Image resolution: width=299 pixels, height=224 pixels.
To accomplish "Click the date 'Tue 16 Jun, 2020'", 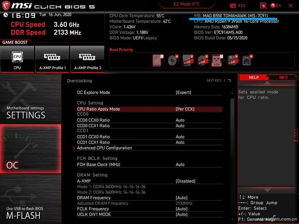I will point(55,15).
